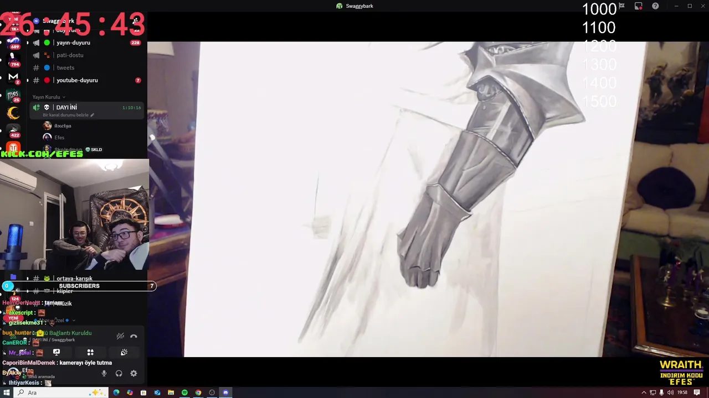Open the yayın-duyuru announcement channel
709x398 pixels.
point(86,43)
